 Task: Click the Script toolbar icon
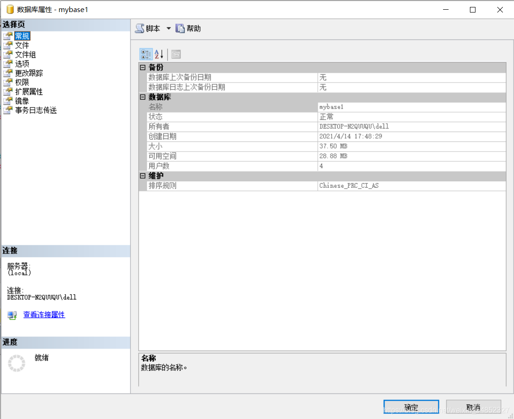click(x=140, y=28)
